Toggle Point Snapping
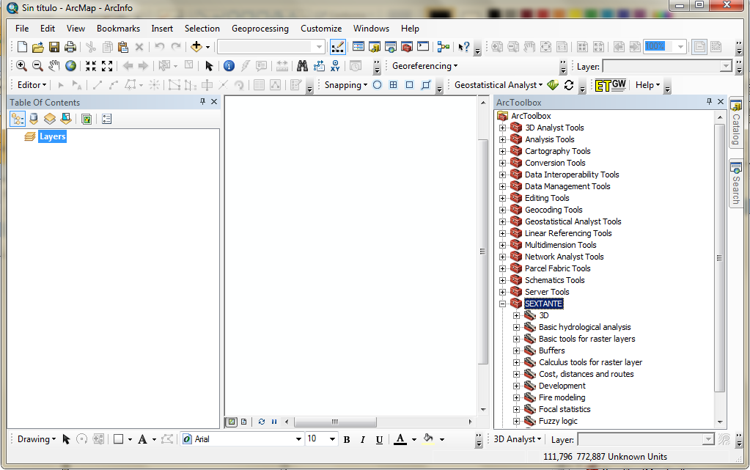Screen dimensions: 750x470 [x=378, y=85]
